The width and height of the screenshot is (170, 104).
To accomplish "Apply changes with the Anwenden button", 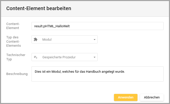I will pyautogui.click(x=125, y=97).
